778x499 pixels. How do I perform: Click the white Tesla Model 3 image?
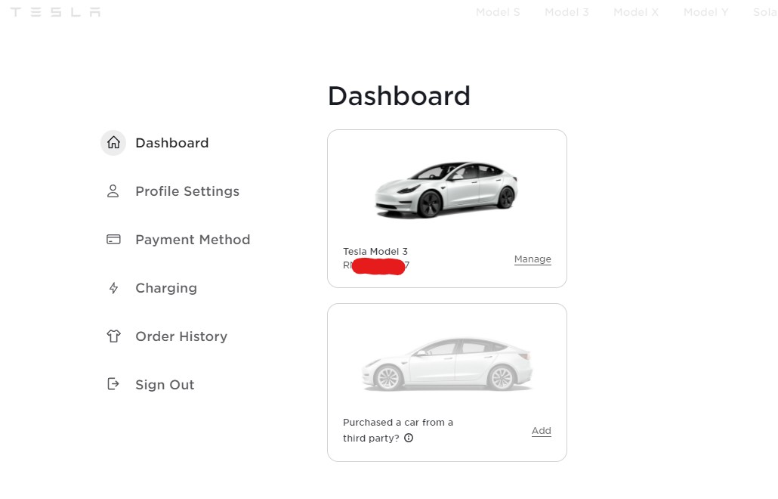coord(446,189)
